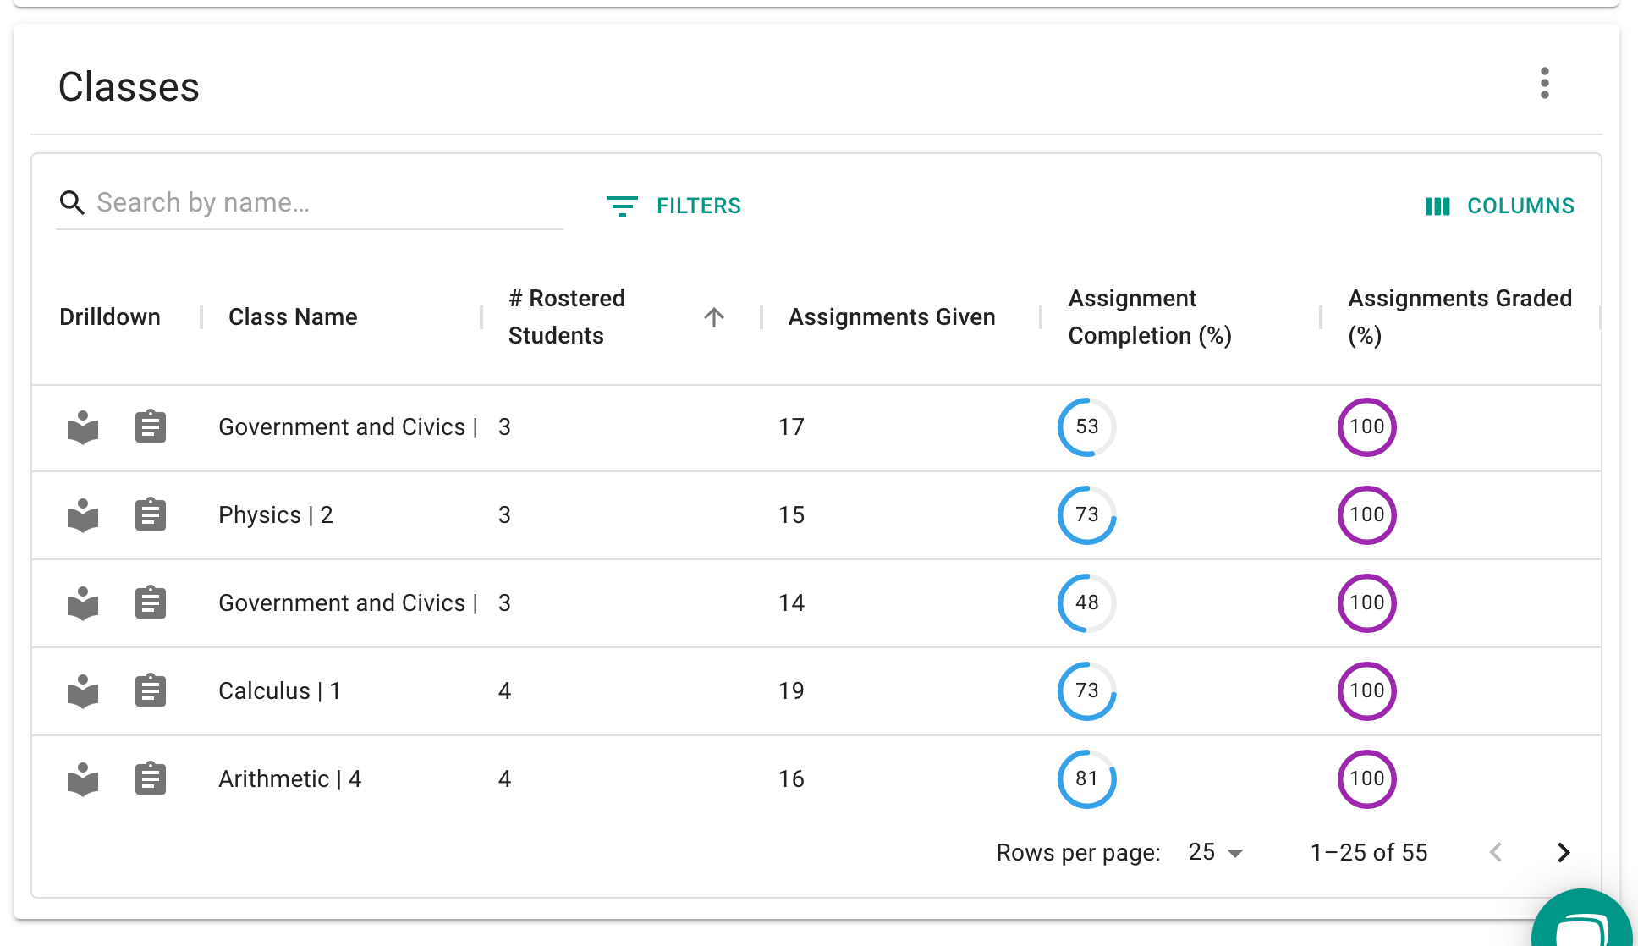
Task: Click the 48 completion progress circle
Action: pos(1087,603)
